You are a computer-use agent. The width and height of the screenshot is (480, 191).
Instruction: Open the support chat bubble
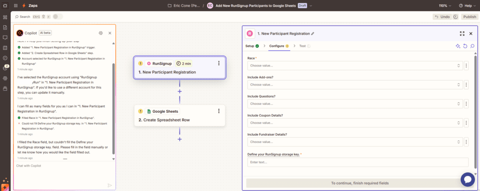pos(468,179)
